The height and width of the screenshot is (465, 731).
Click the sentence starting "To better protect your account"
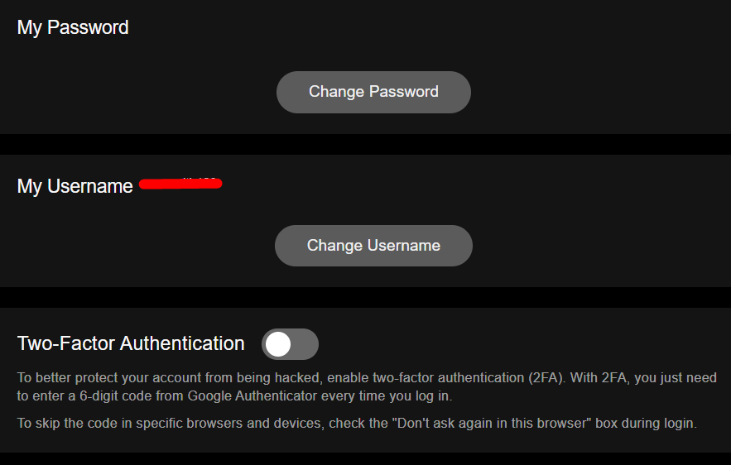166,377
